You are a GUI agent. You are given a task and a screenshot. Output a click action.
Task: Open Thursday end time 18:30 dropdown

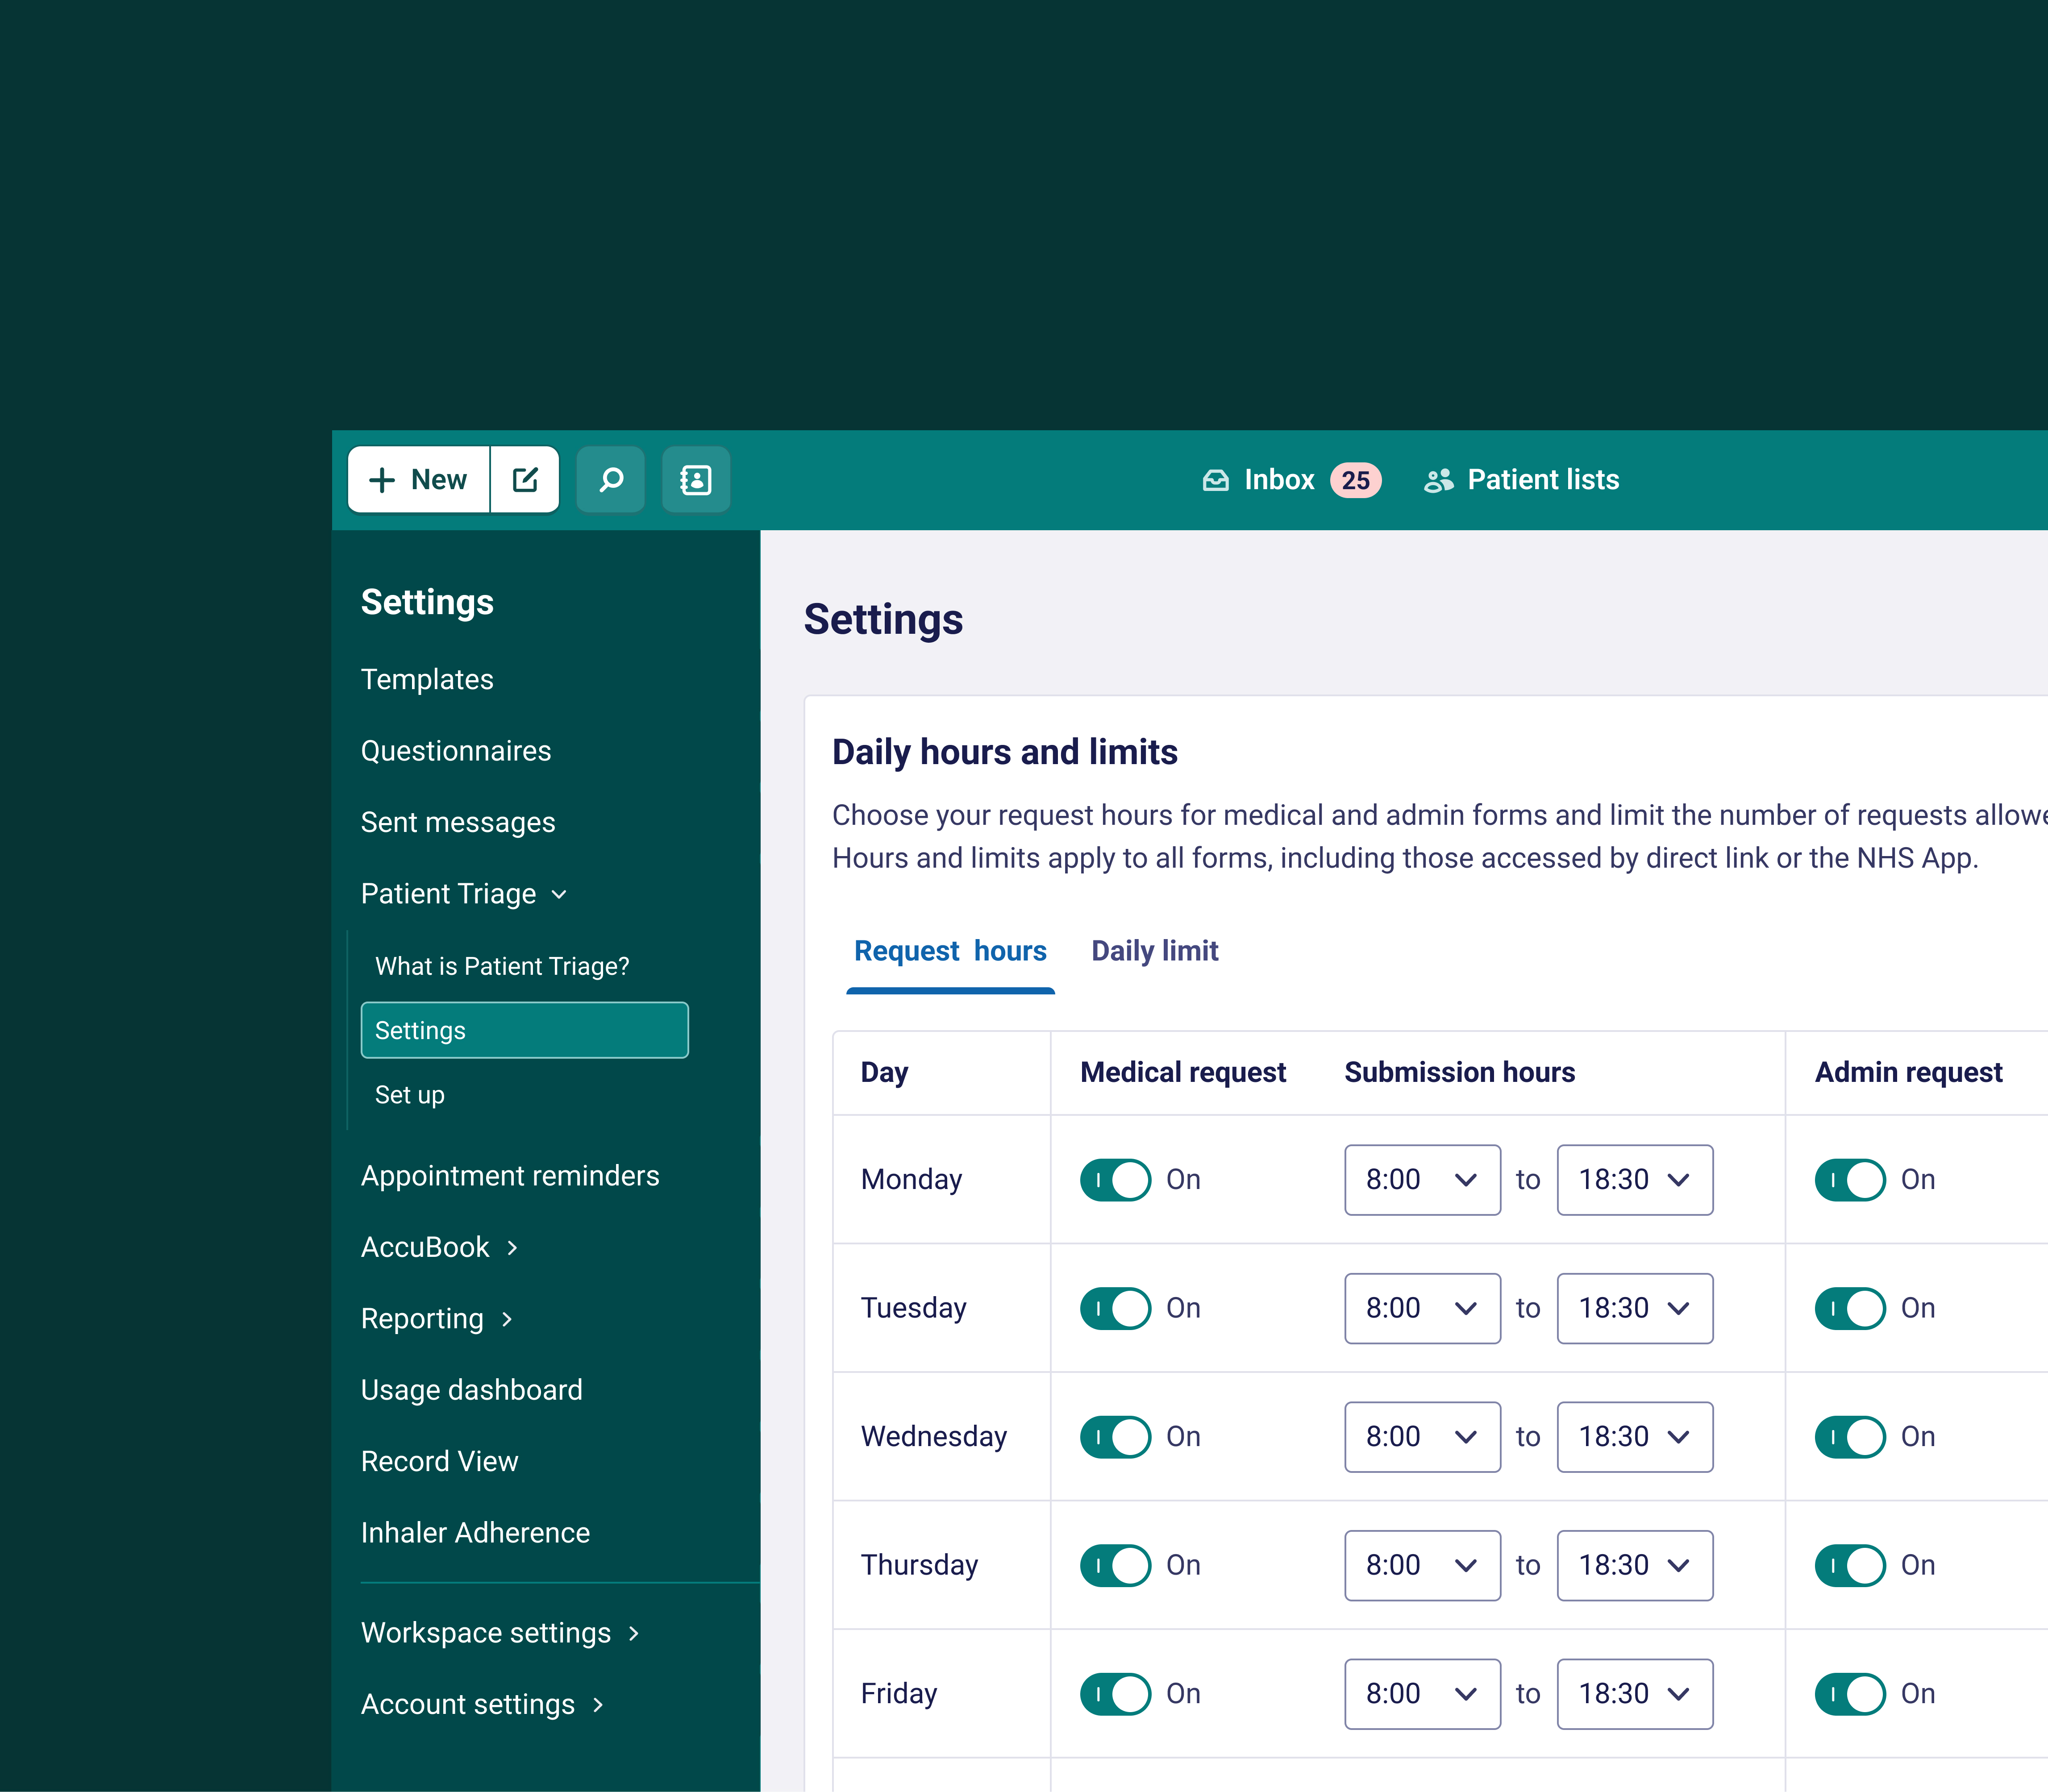point(1635,1566)
